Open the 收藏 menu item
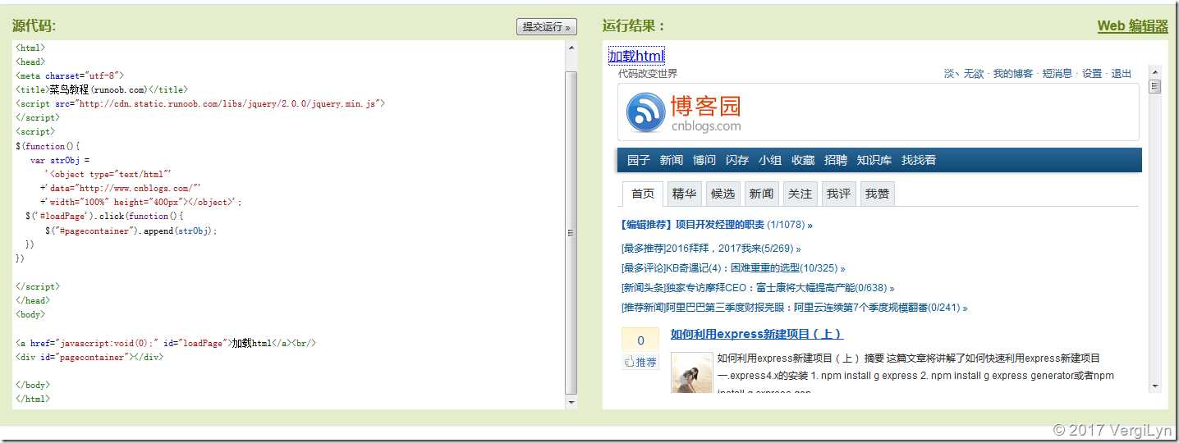 (803, 160)
